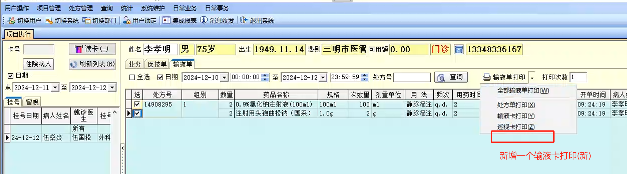Viewport: 627px width, 174px height.
Task: Click the 读卡 card reader button
Action: click(x=92, y=49)
